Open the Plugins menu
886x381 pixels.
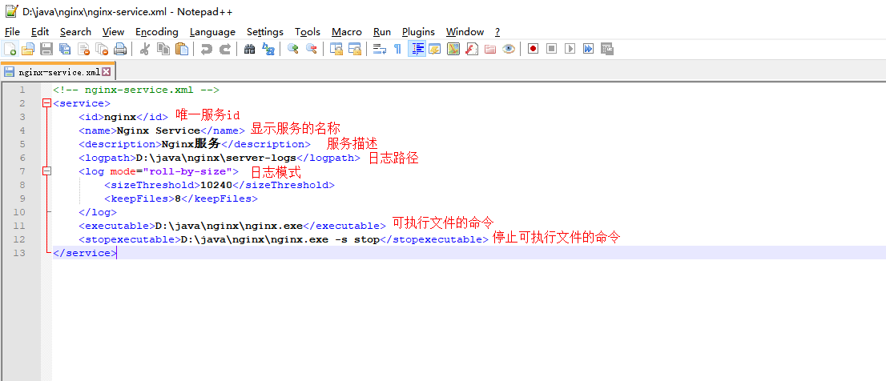(x=418, y=31)
